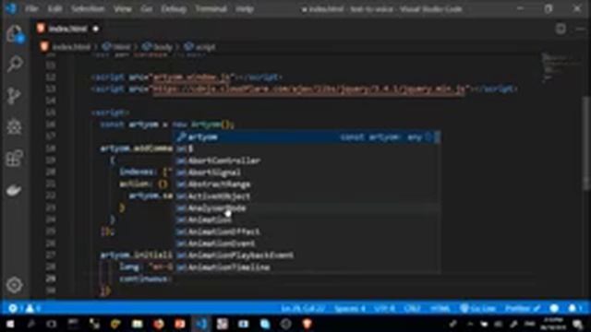
Task: Click the Brave browser icon on taskbar
Action: (308, 324)
